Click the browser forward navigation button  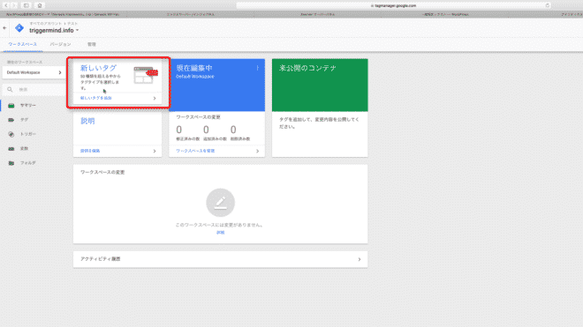(14, 5)
